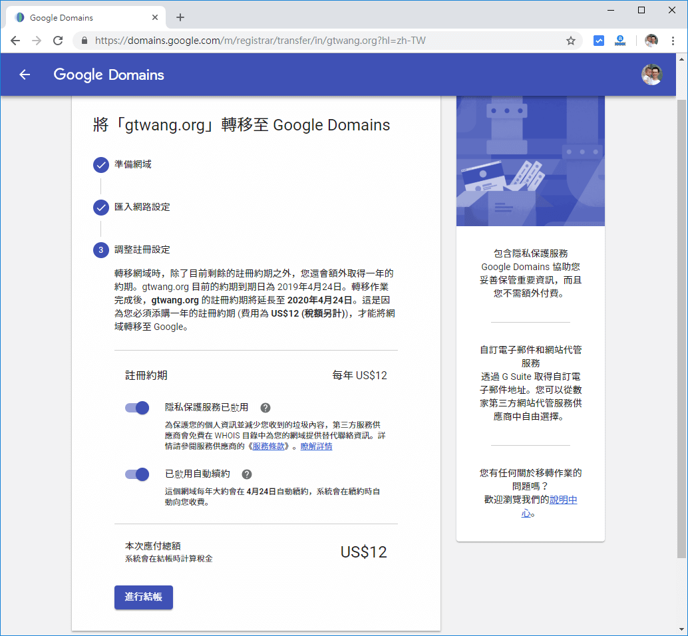Disable the privacy protection toggle

click(137, 408)
